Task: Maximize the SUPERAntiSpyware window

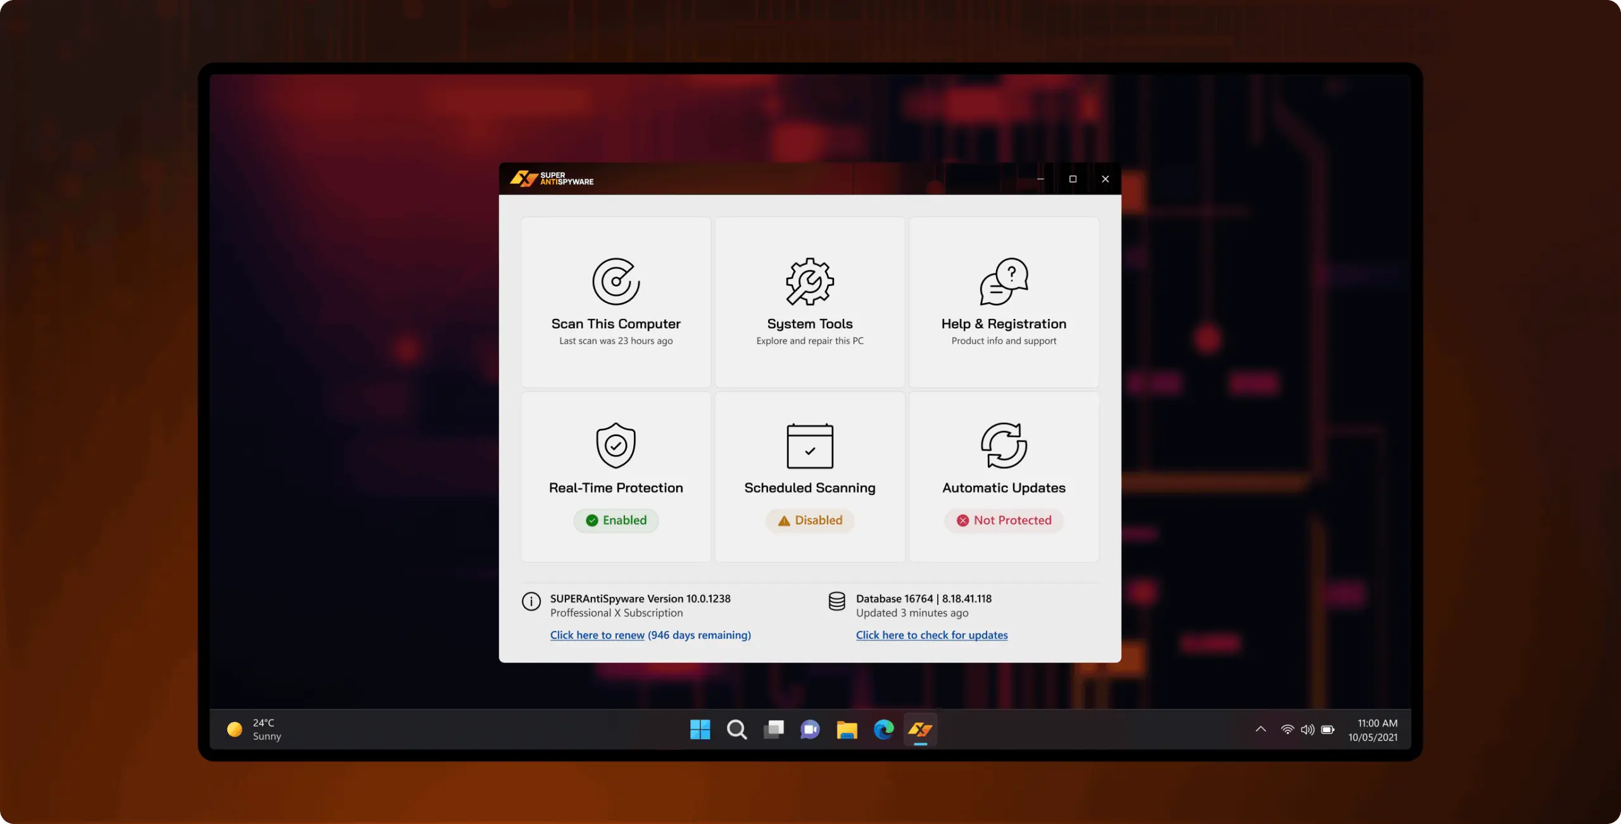Action: (1073, 179)
